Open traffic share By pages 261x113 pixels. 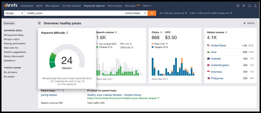point(9,76)
